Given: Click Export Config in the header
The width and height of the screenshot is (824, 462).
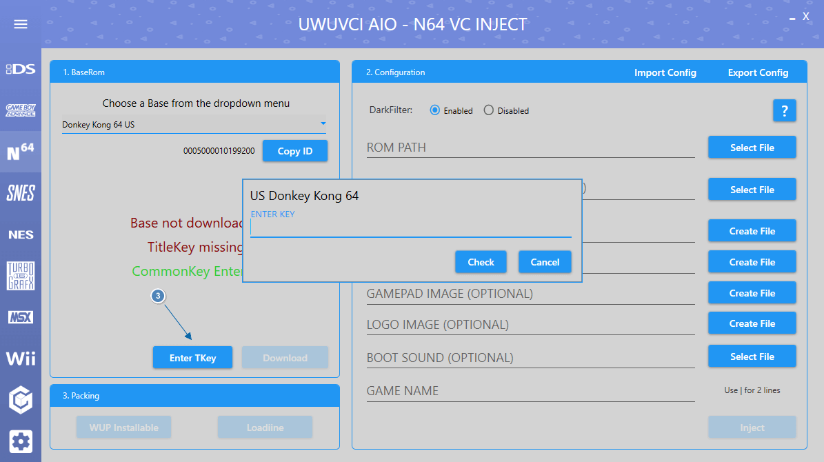Looking at the screenshot, I should point(758,72).
